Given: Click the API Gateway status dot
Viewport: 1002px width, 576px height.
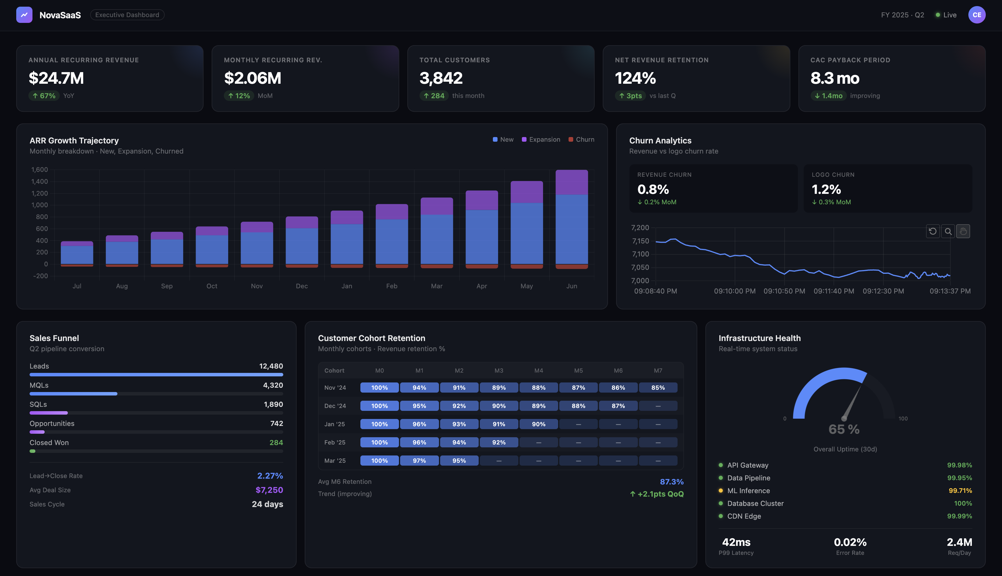Looking at the screenshot, I should (x=721, y=465).
